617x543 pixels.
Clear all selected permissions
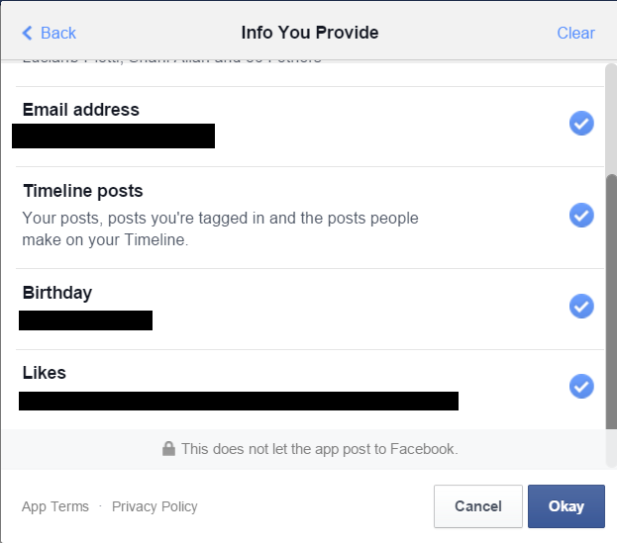tap(575, 33)
